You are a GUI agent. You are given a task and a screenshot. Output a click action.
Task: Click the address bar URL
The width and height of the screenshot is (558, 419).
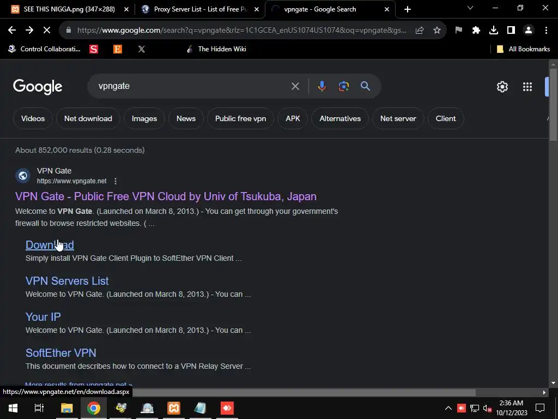[241, 31]
